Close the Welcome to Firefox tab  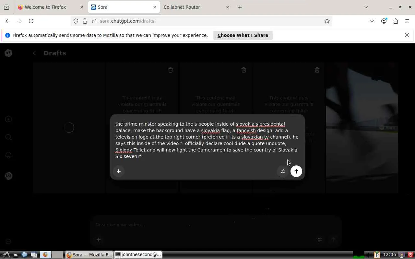[82, 7]
